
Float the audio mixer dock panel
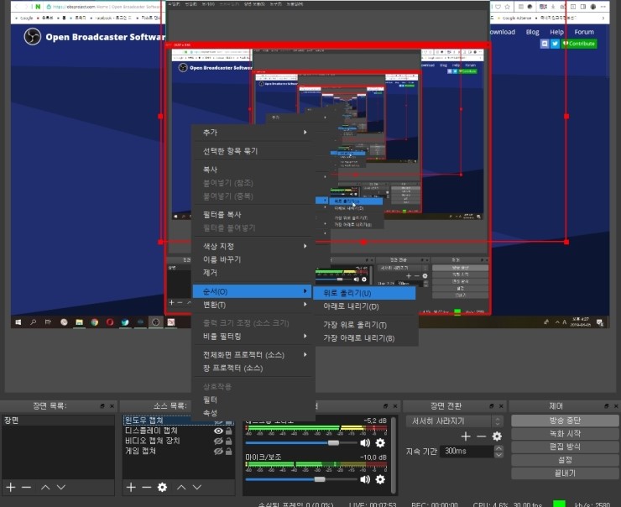coord(386,406)
